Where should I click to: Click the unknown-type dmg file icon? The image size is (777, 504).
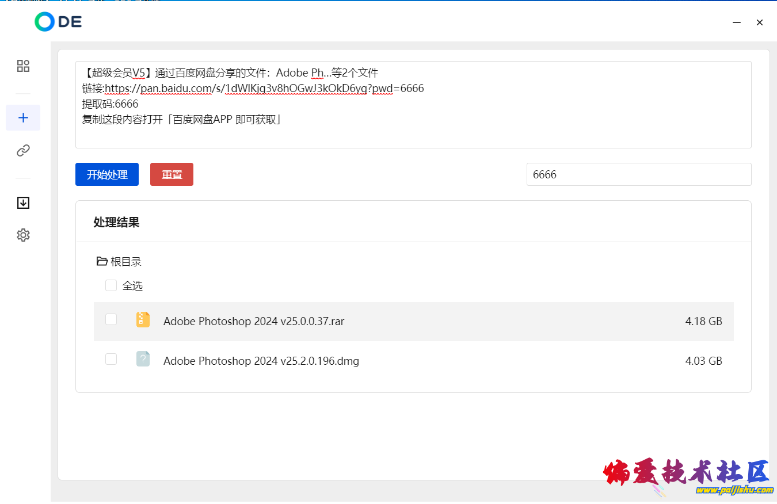(x=143, y=360)
